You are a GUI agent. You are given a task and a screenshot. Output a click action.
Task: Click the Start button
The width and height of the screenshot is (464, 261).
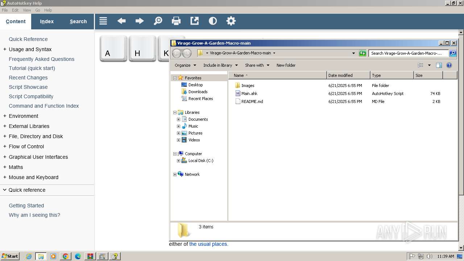pyautogui.click(x=10, y=256)
